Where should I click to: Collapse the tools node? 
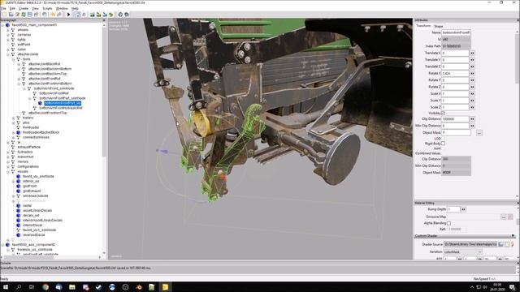pyautogui.click(x=14, y=59)
